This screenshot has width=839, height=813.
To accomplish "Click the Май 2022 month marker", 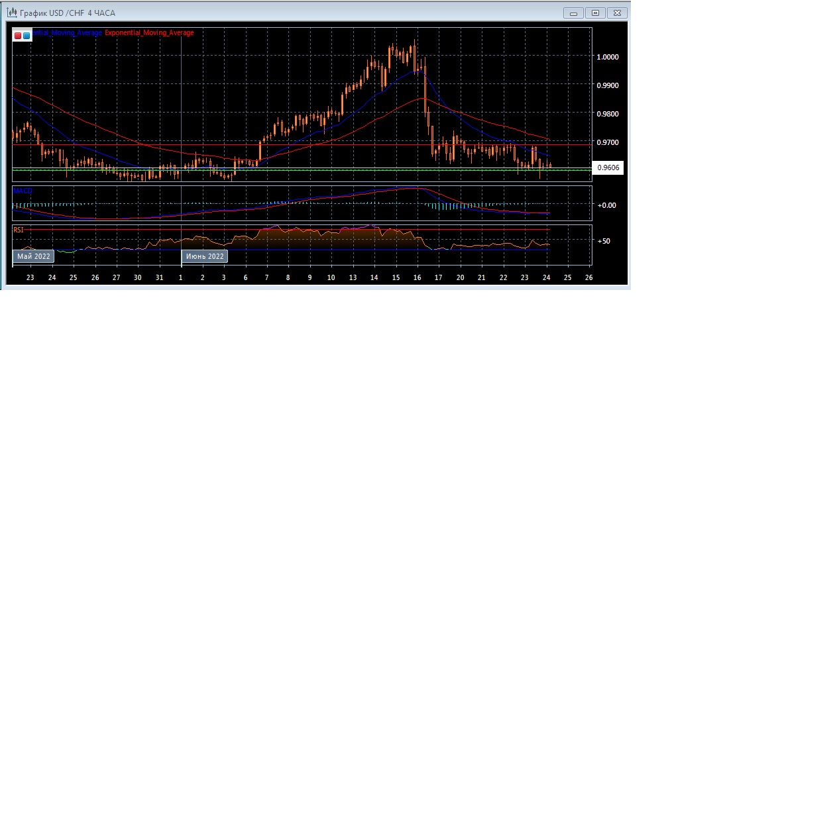I will coord(34,256).
